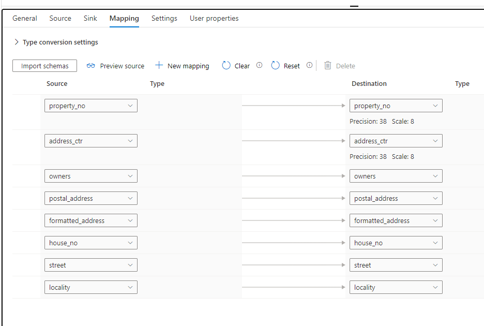Click the Clear circular arrow icon

(x=226, y=66)
